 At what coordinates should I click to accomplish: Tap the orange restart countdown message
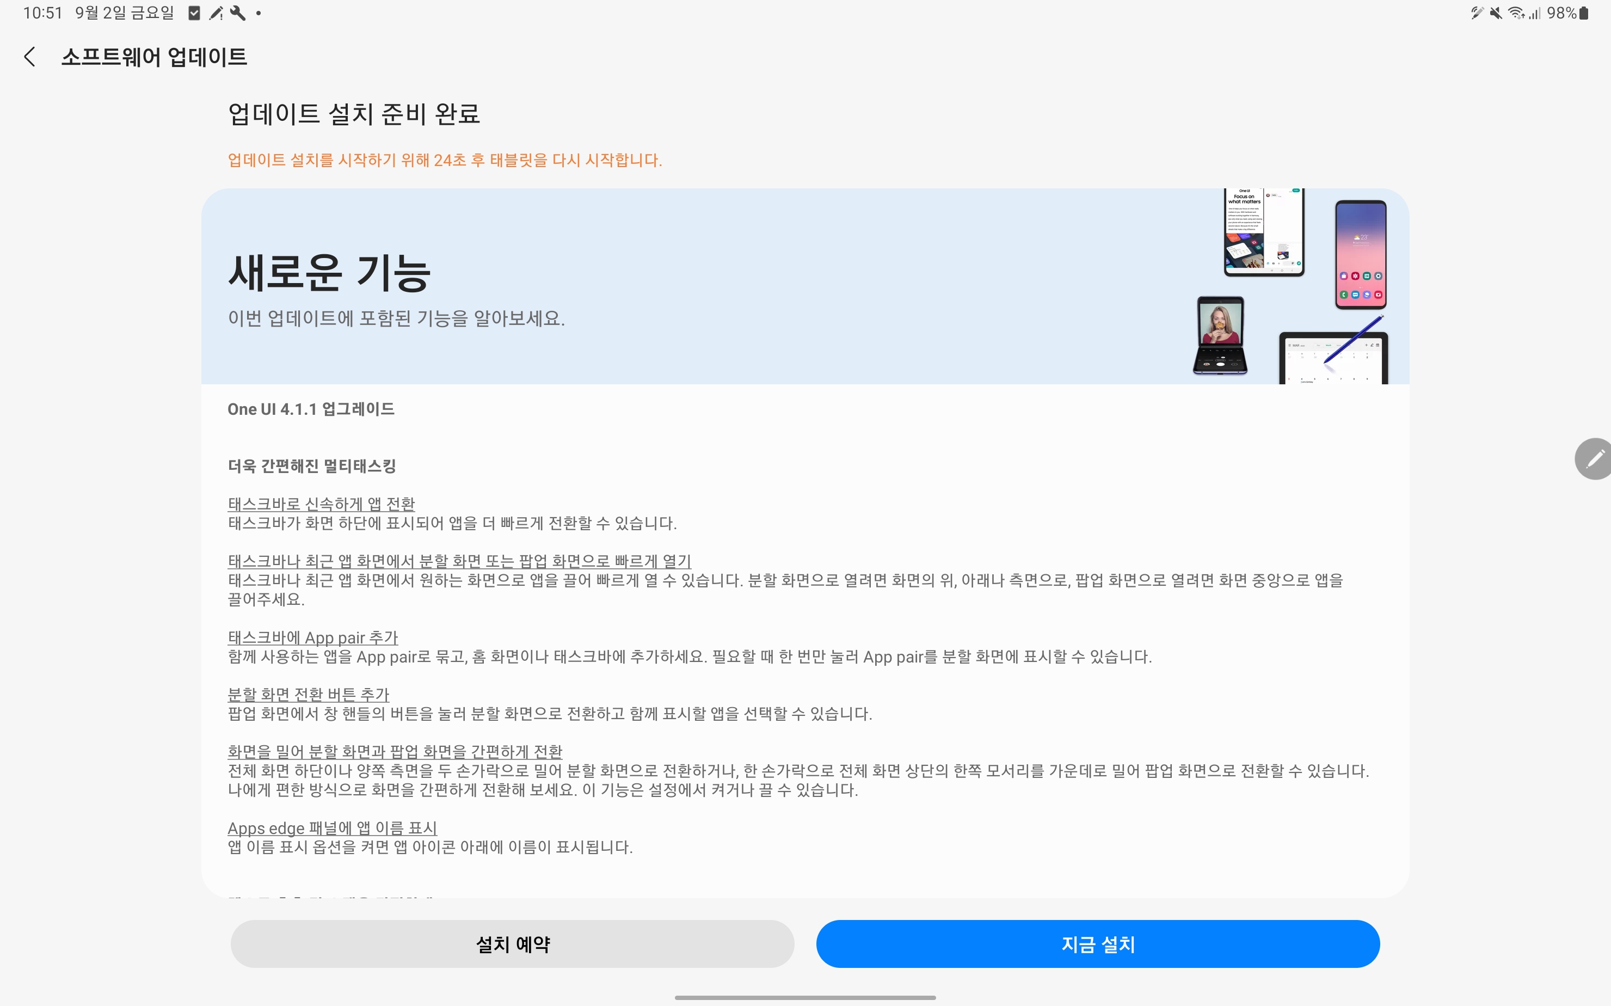click(x=445, y=161)
